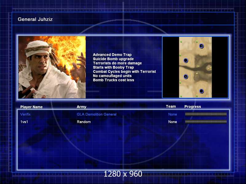This screenshot has height=184, width=246.
Task: Click General Juhziz's portrait image
Action: [52, 67]
